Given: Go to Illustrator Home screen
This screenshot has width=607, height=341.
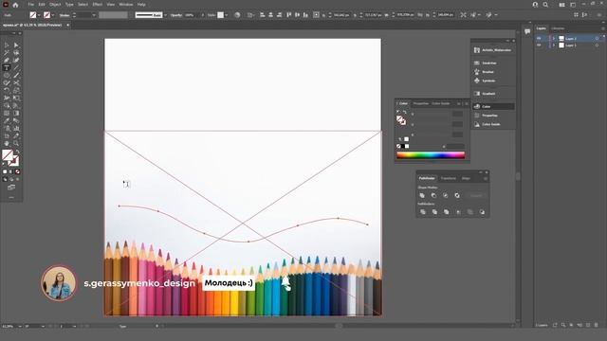Looking at the screenshot, I should [15, 5].
